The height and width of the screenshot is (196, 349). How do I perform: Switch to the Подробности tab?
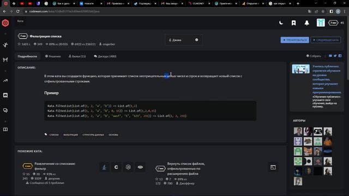27,57
